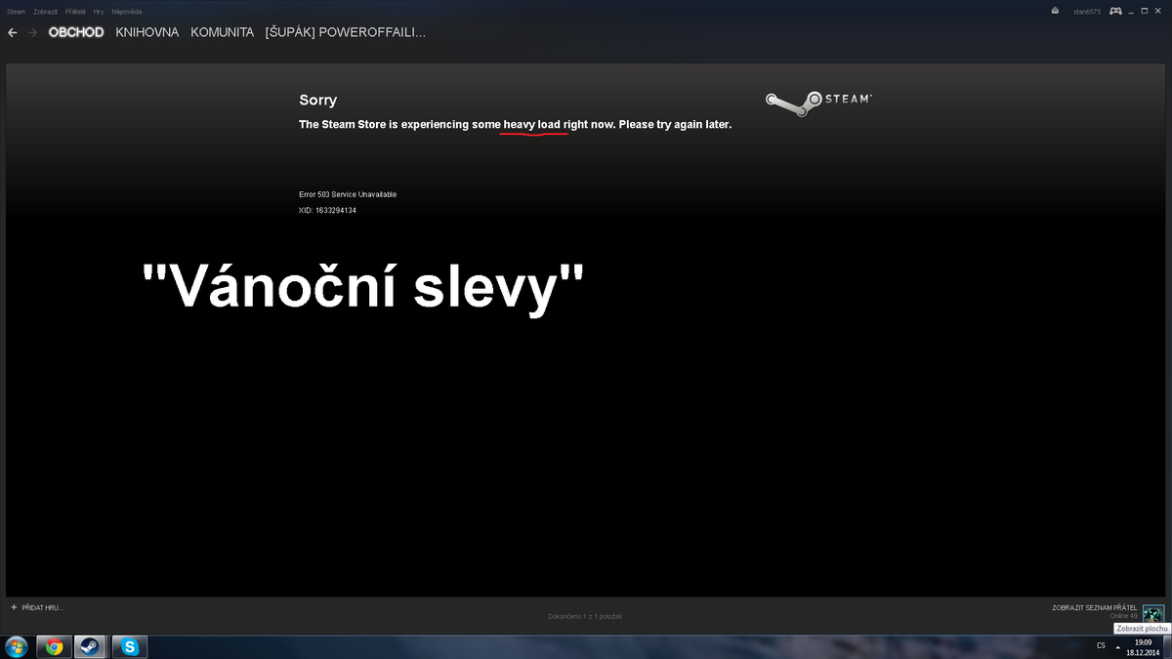
Task: Switch to the KNIHOVNA tab
Action: [x=147, y=32]
